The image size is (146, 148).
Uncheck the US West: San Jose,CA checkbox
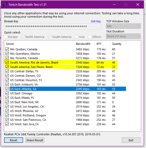(x=7, y=124)
